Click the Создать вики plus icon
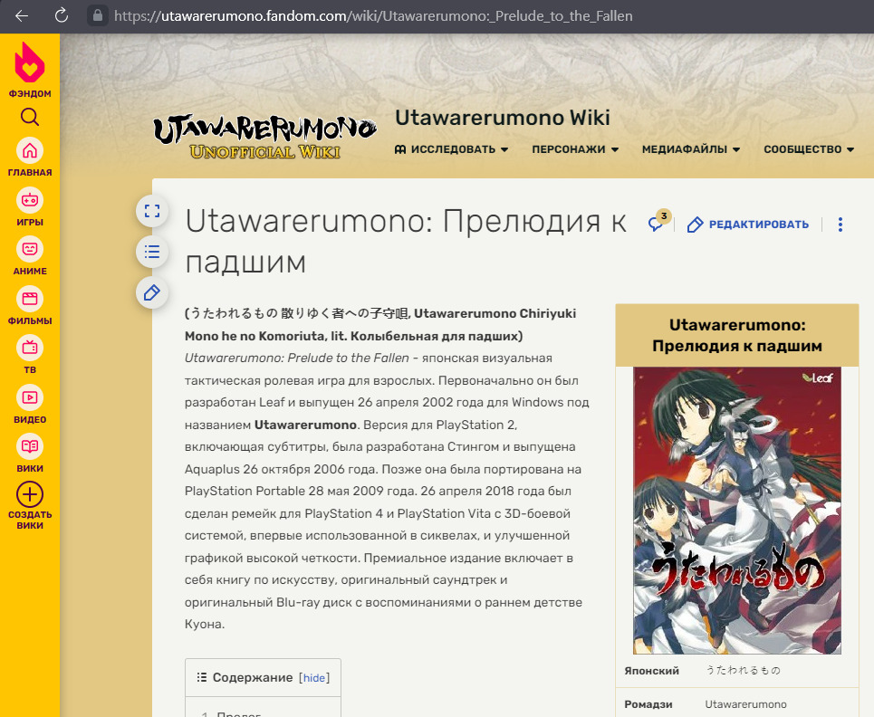This screenshot has height=717, width=874. pyautogui.click(x=30, y=494)
